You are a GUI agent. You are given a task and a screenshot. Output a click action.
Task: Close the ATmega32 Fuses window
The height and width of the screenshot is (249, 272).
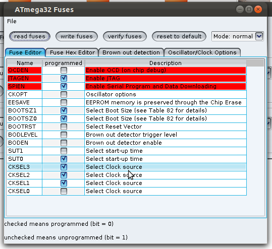click(x=258, y=10)
